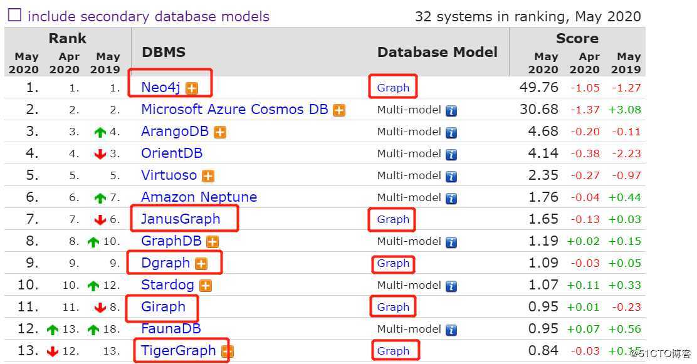Select the 49.76 score of Neo4j

point(538,88)
